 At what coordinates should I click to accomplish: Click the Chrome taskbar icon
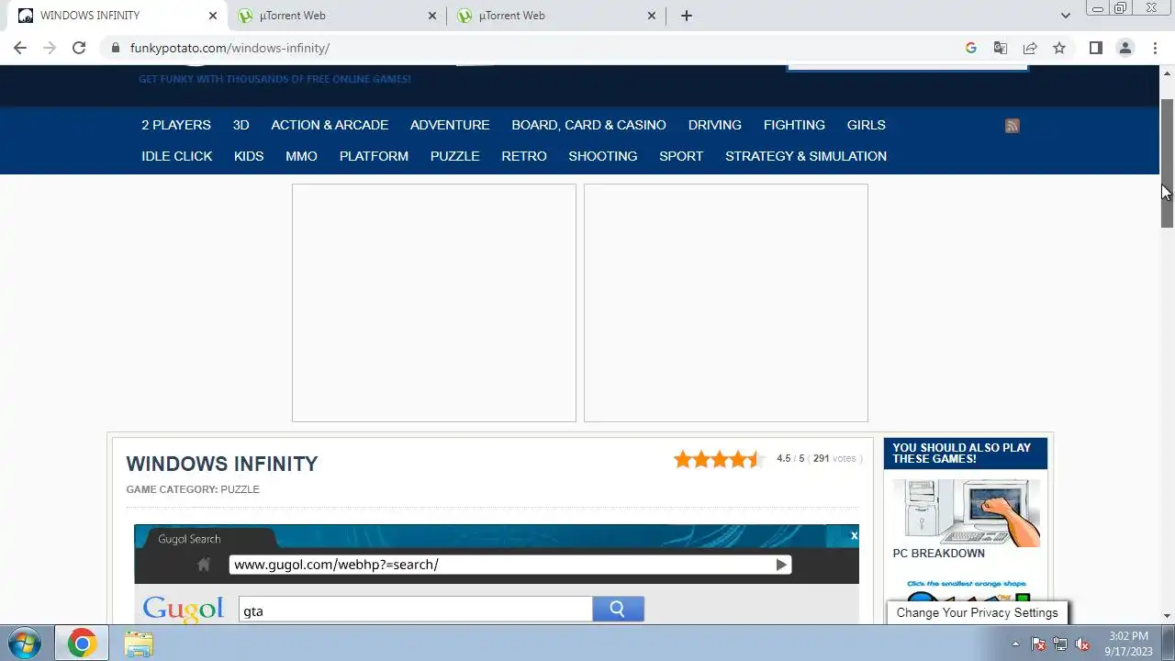pos(82,643)
